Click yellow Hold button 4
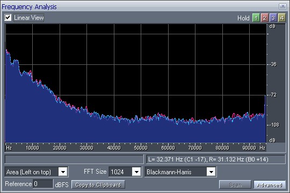This screenshot has height=193, width=290. tap(282, 18)
